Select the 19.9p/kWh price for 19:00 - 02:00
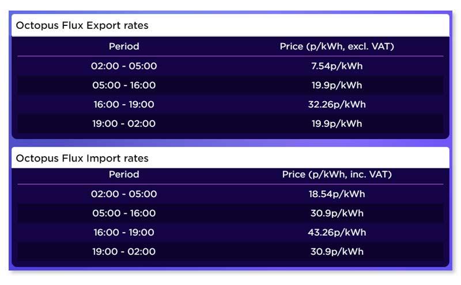Screen dimensions: 461x285 coord(337,124)
